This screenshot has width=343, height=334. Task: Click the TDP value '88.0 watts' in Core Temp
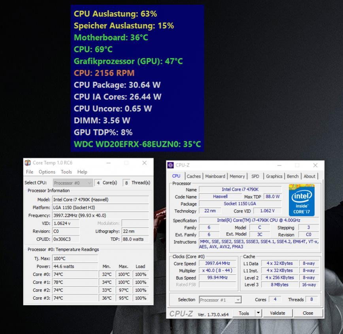[x=135, y=239]
